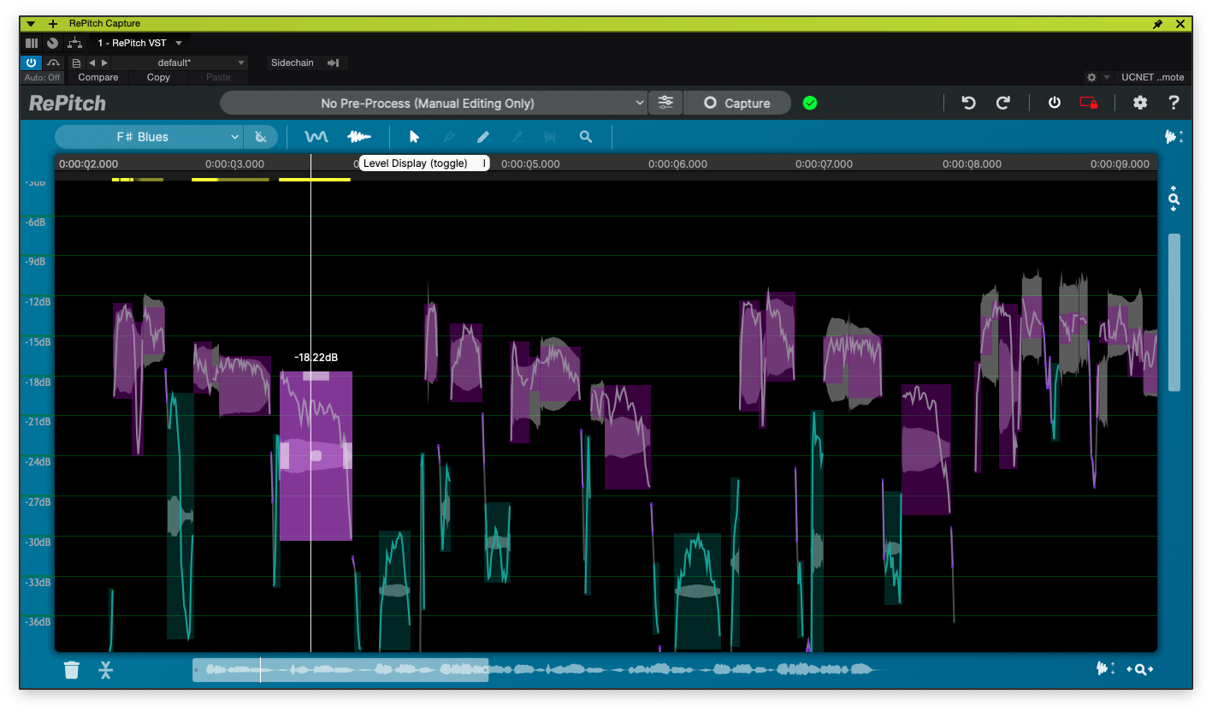Viewport: 1212px width, 712px height.
Task: Select the greyed-out brush tool
Action: click(449, 137)
